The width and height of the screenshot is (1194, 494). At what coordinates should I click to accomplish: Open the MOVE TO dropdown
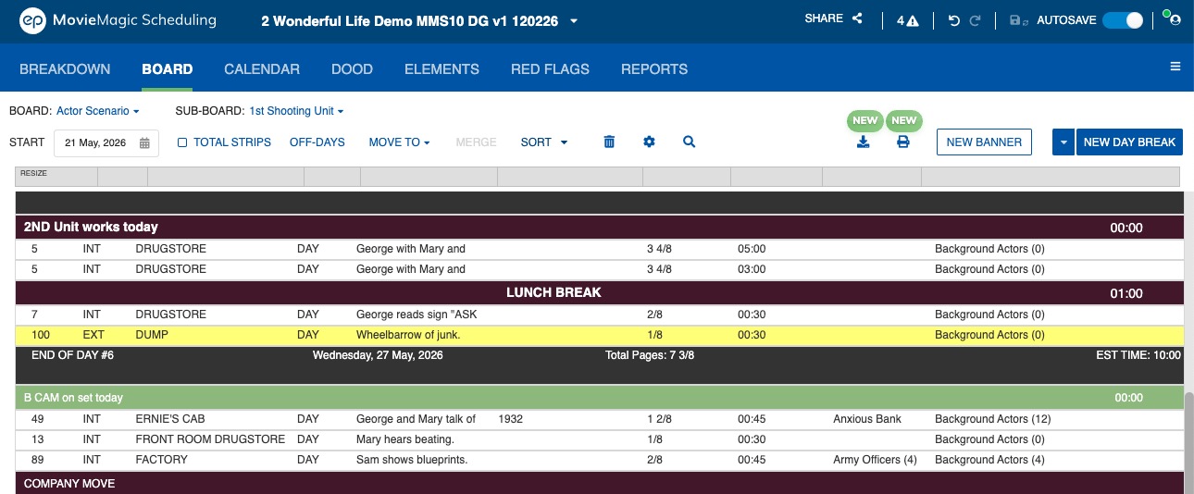(x=400, y=142)
